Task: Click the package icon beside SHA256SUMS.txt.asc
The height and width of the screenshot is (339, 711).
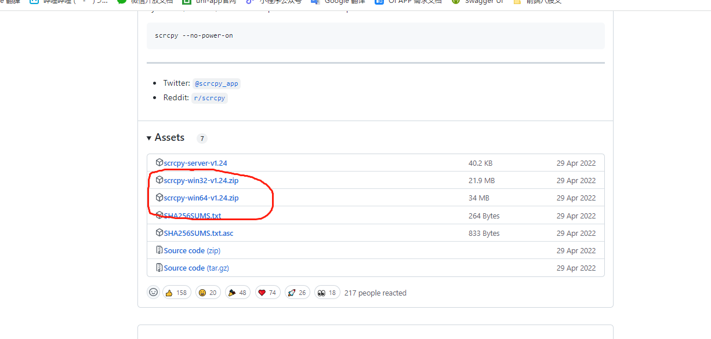Action: [x=159, y=232]
